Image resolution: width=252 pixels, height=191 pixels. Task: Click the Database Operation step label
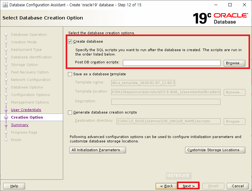(29, 34)
